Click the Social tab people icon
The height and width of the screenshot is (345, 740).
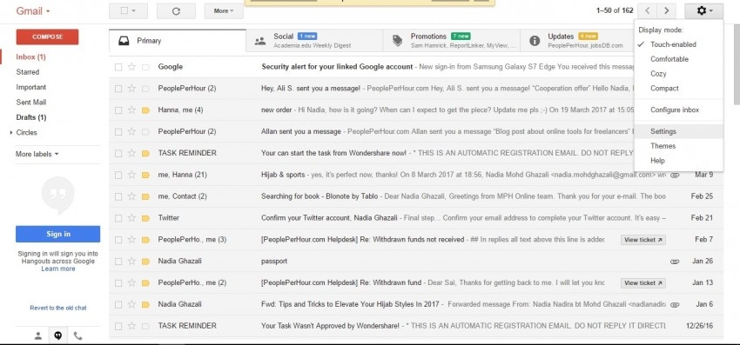pos(260,41)
